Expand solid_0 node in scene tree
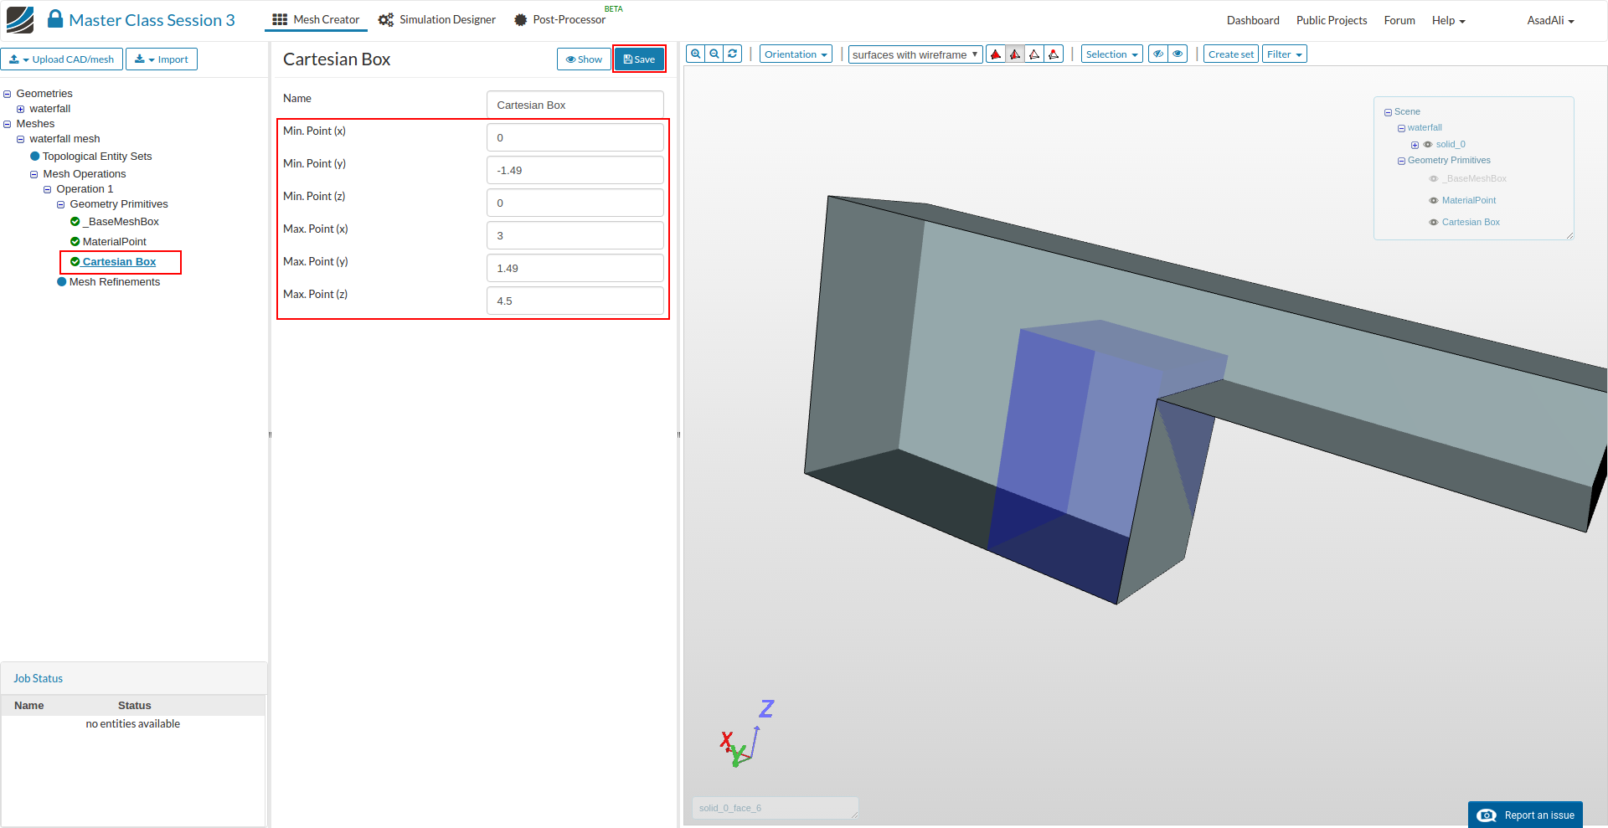 (x=1415, y=145)
